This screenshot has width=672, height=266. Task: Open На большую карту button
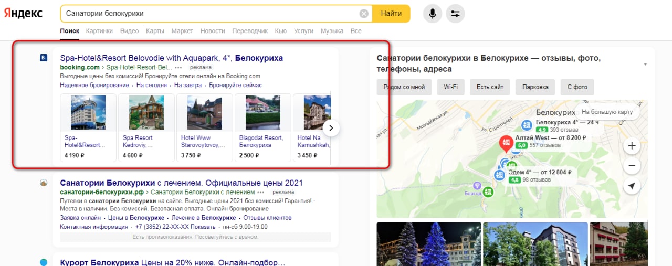click(607, 112)
